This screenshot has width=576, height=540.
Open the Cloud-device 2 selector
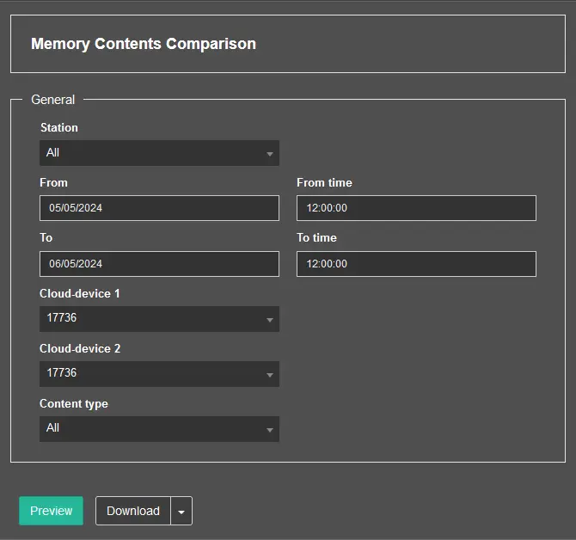coord(159,373)
